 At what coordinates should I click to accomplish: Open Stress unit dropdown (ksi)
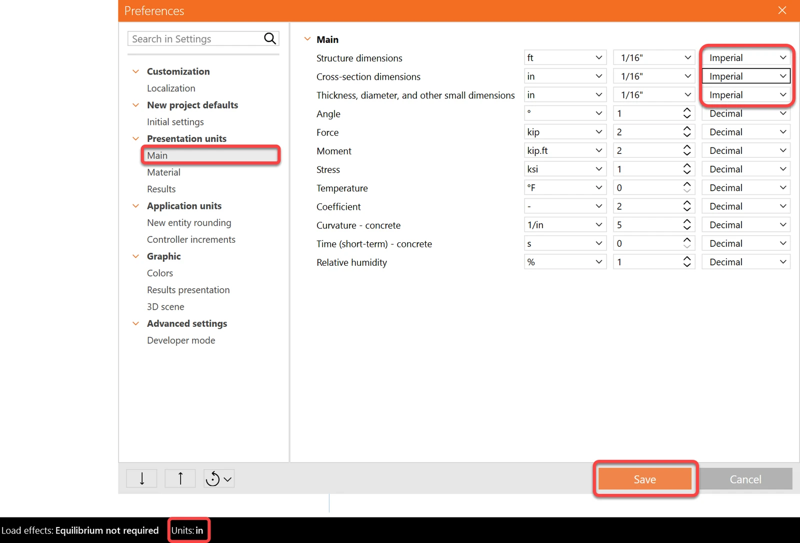click(565, 169)
